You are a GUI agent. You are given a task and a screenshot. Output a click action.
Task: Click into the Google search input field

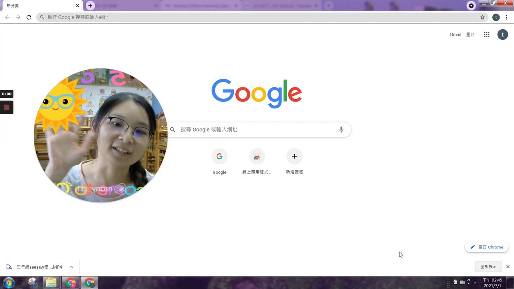pyautogui.click(x=257, y=130)
